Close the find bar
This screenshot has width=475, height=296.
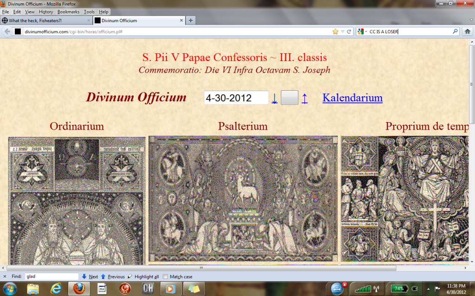5,277
